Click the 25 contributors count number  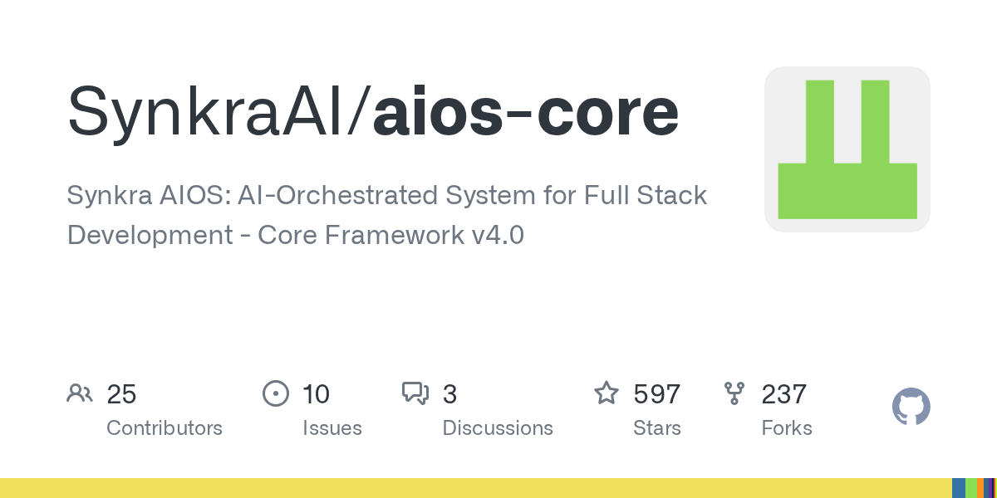(x=121, y=393)
